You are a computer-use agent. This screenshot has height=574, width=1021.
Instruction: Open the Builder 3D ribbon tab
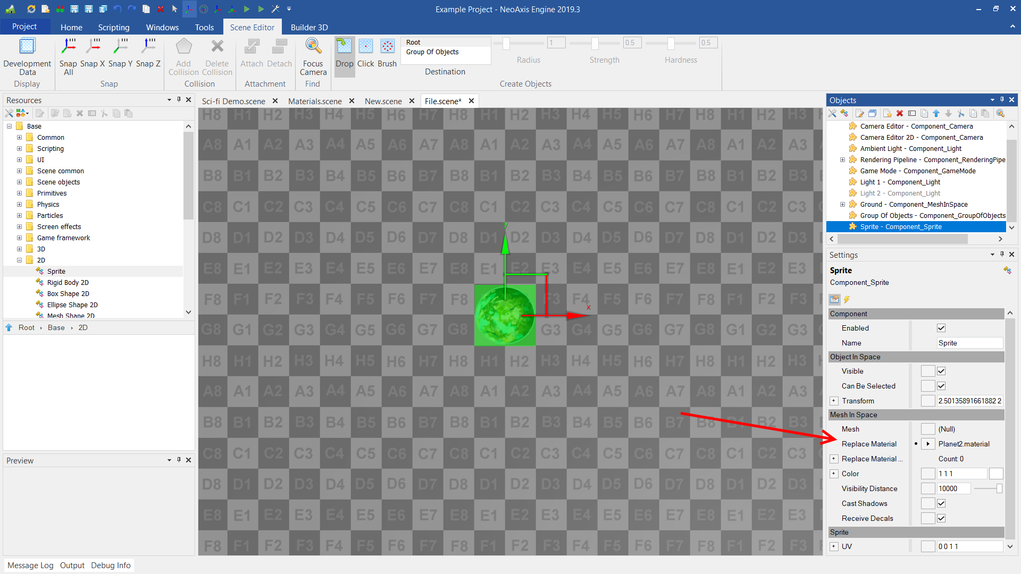point(309,27)
